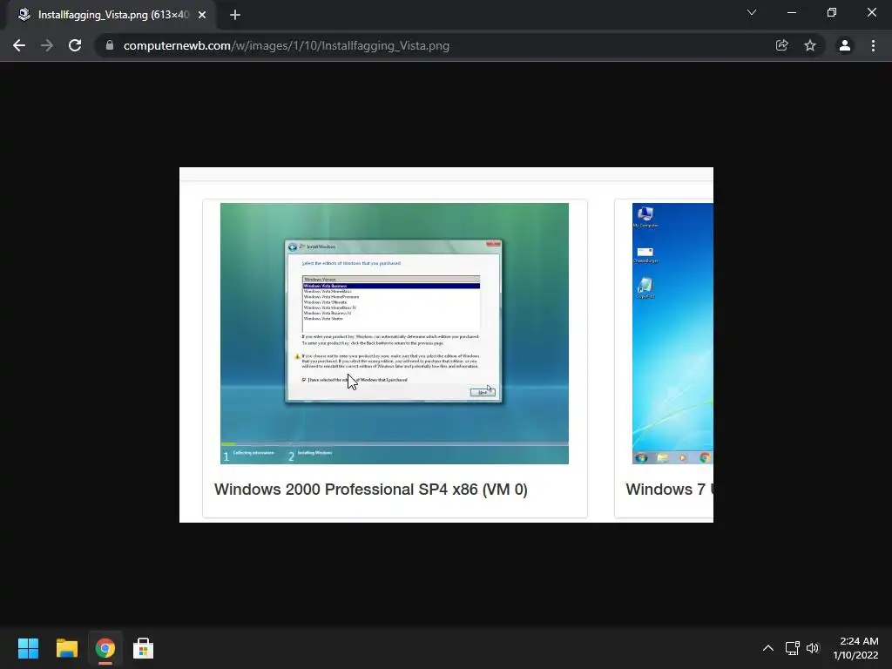Image resolution: width=892 pixels, height=669 pixels.
Task: Open Chrome from the taskbar
Action: tap(105, 648)
